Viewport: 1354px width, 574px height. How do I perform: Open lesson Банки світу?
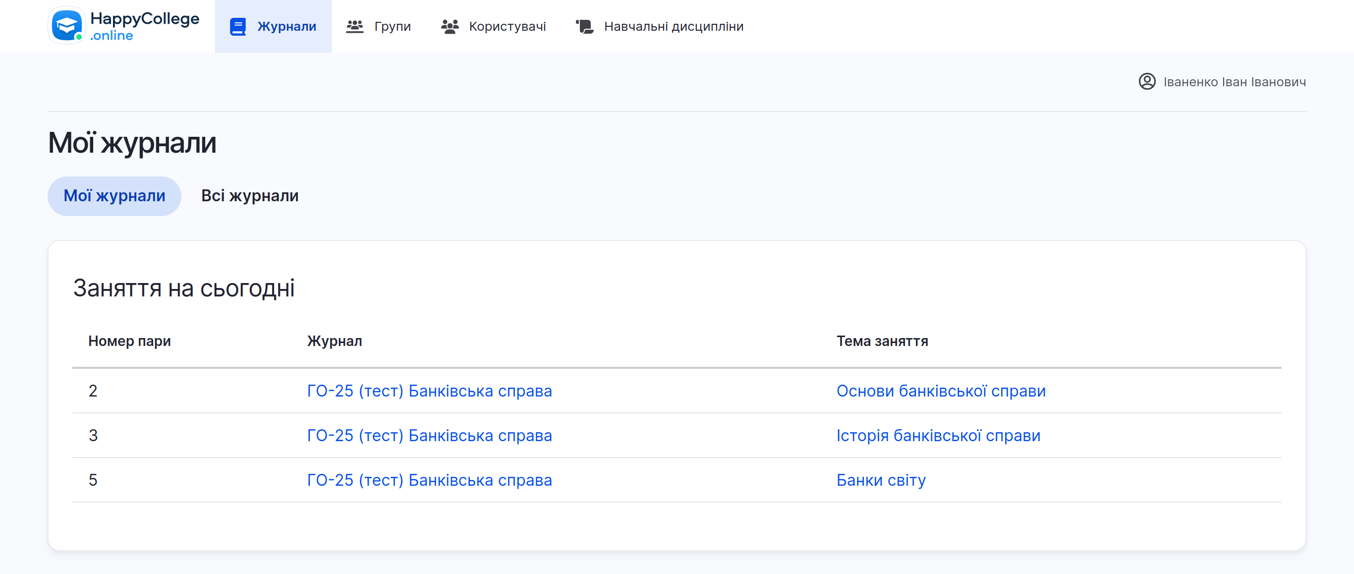click(x=880, y=480)
